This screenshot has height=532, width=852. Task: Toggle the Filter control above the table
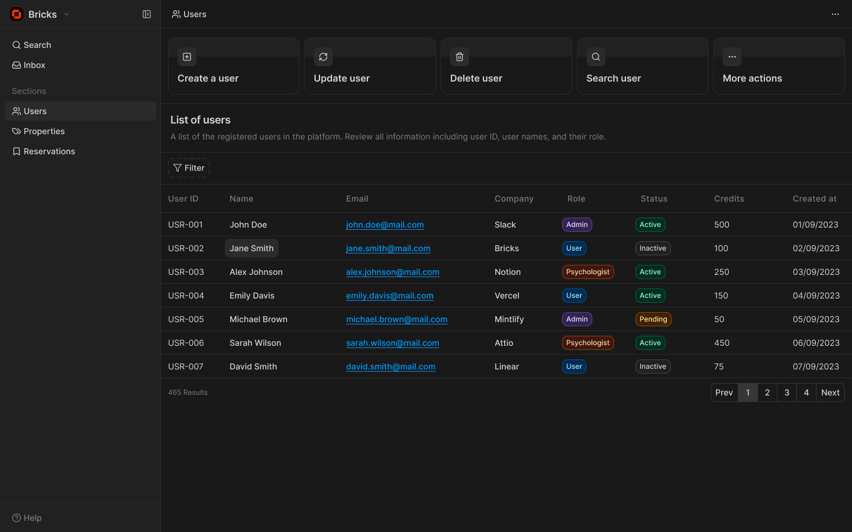[x=188, y=168]
